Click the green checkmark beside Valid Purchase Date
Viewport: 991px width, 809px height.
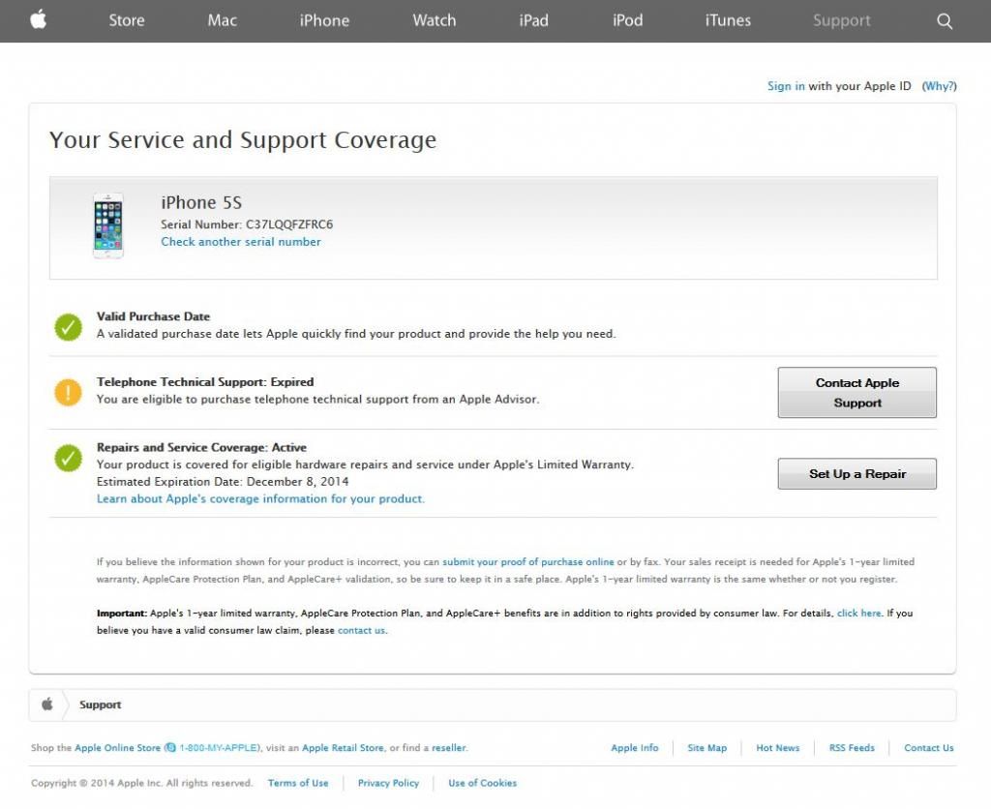68,327
